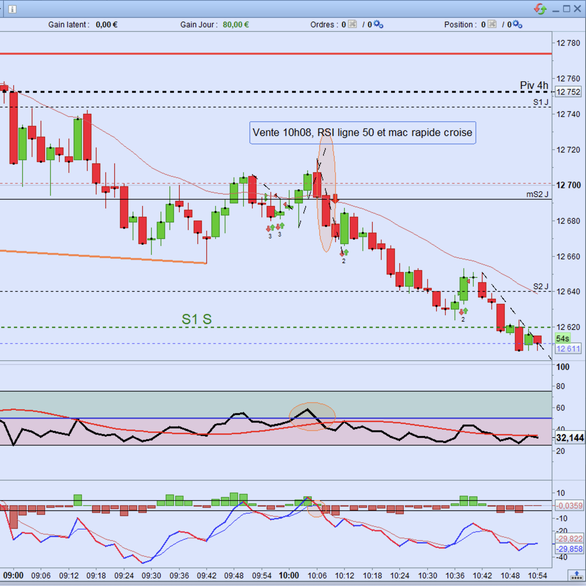Click the '80,00 €' daily gain value
This screenshot has height=586, width=586.
[x=236, y=24]
